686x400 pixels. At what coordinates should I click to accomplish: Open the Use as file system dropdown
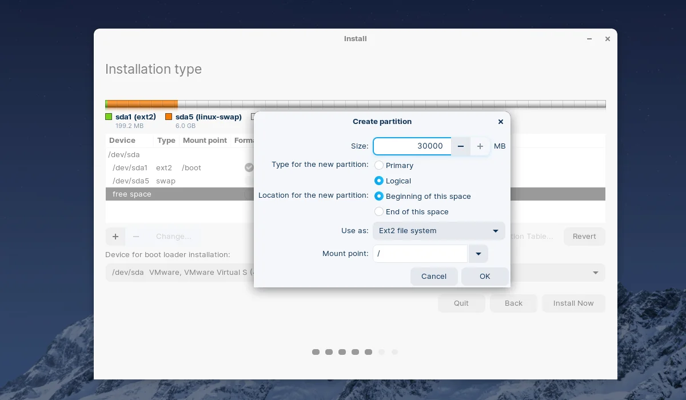click(438, 231)
